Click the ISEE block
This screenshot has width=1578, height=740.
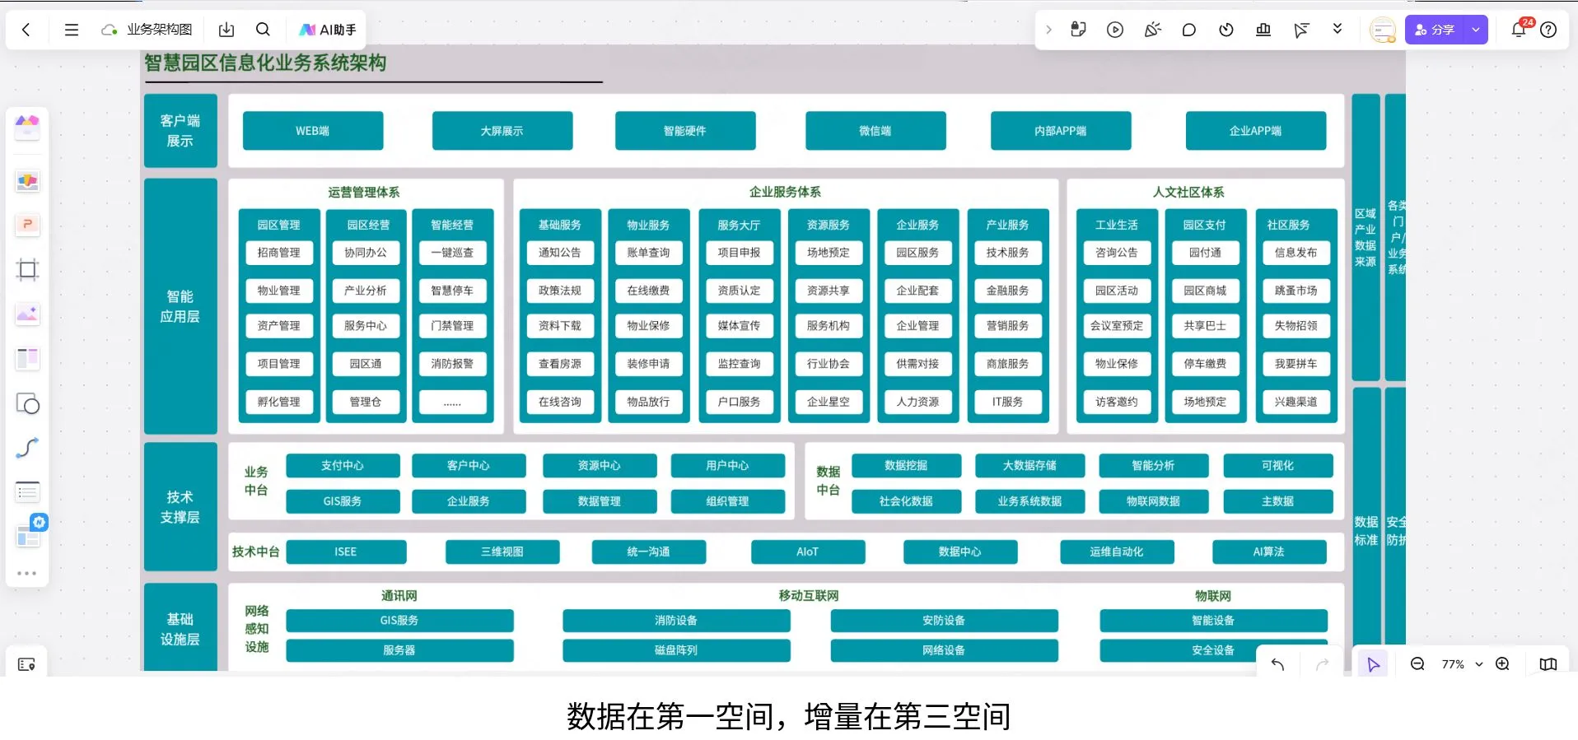346,552
